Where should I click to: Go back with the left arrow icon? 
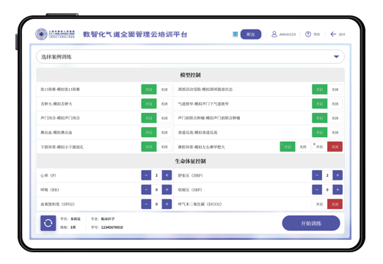point(333,34)
